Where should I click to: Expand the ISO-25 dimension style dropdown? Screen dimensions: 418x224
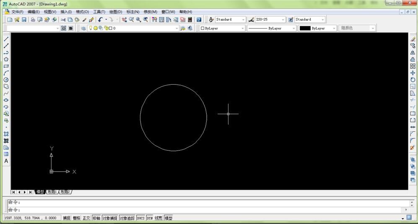pos(283,20)
